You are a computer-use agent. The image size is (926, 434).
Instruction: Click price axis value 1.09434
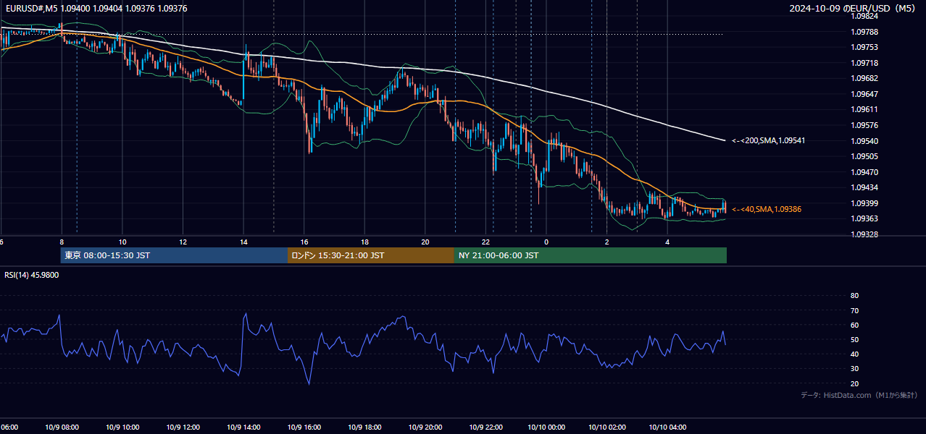coord(864,187)
